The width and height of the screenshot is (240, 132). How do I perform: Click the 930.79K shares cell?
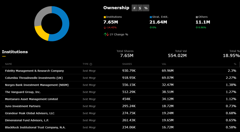pyautogui.click(x=129, y=71)
